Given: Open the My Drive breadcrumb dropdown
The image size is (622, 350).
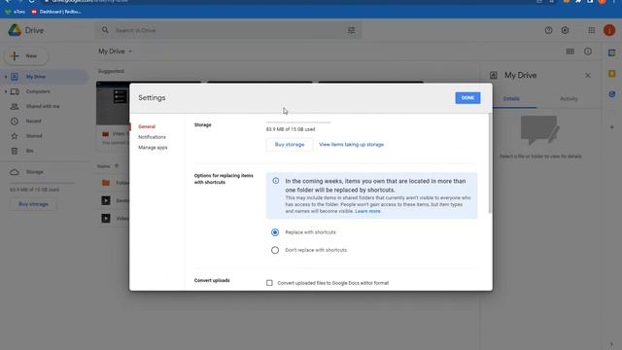Looking at the screenshot, I should [x=116, y=52].
